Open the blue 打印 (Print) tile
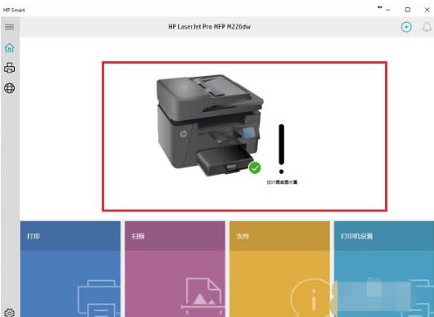 [70, 269]
